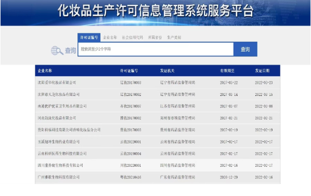Switch to the 企业名称 search tab
Screen dimensions: 311x196
110,38
